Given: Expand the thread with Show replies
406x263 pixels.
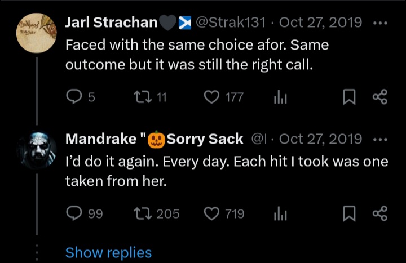Looking at the screenshot, I should [x=108, y=252].
